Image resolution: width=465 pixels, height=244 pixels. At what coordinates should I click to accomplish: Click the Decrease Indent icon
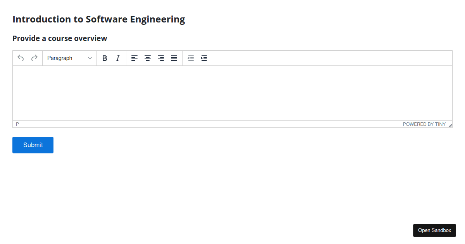pyautogui.click(x=191, y=58)
